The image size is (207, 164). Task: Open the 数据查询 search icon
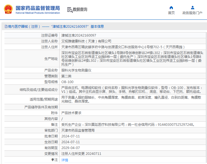[x=70, y=10]
